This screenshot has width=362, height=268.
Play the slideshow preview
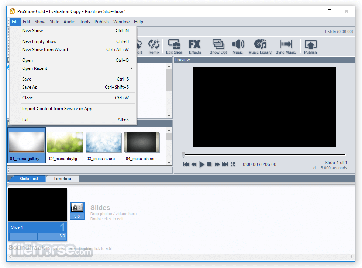[x=202, y=164]
